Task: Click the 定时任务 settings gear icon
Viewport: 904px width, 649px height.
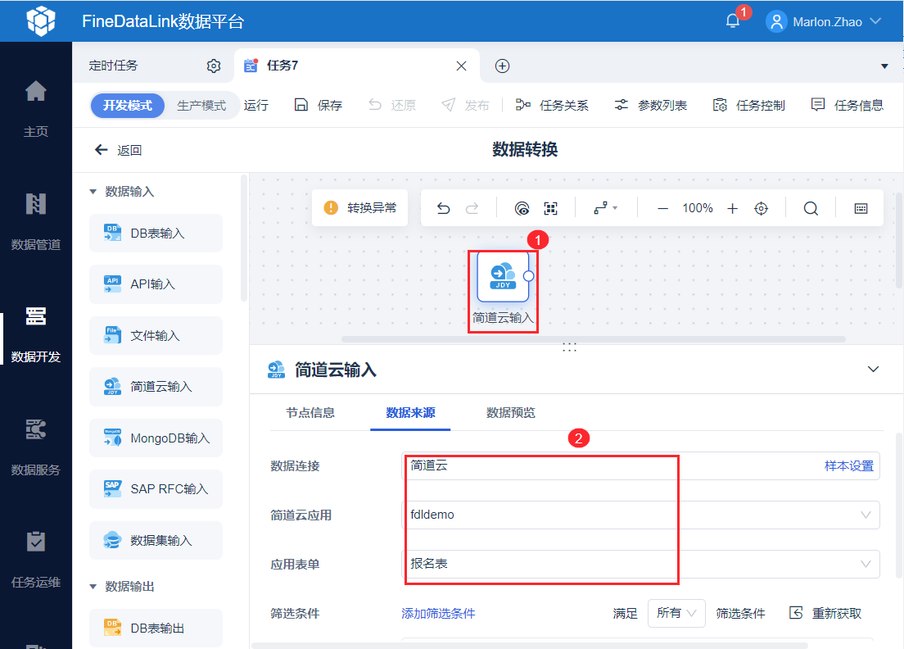Action: tap(214, 66)
